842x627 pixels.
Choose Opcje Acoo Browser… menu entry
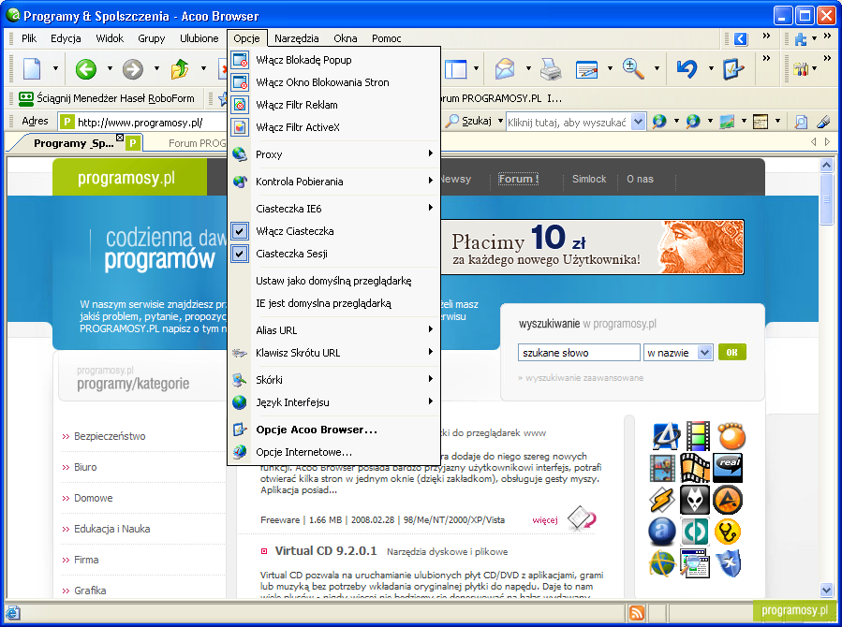334,430
